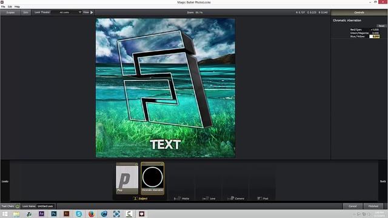388x218 pixels.
Task: Click the Zoom percentage readout
Action: click(195, 12)
